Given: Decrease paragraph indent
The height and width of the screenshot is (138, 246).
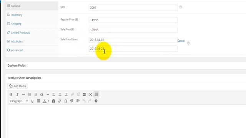Looking at the screenshot, I should tap(72, 101).
